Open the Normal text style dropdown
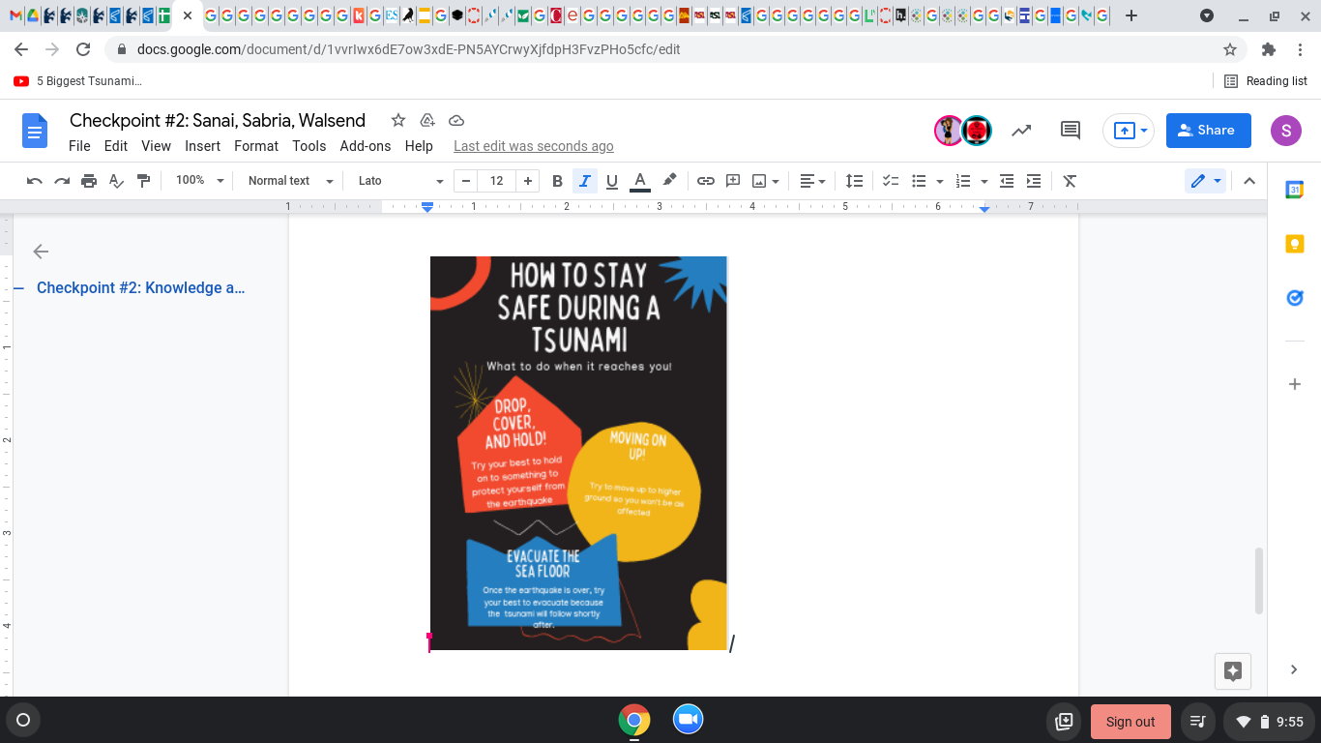Screen dimensions: 1321x743 point(290,181)
